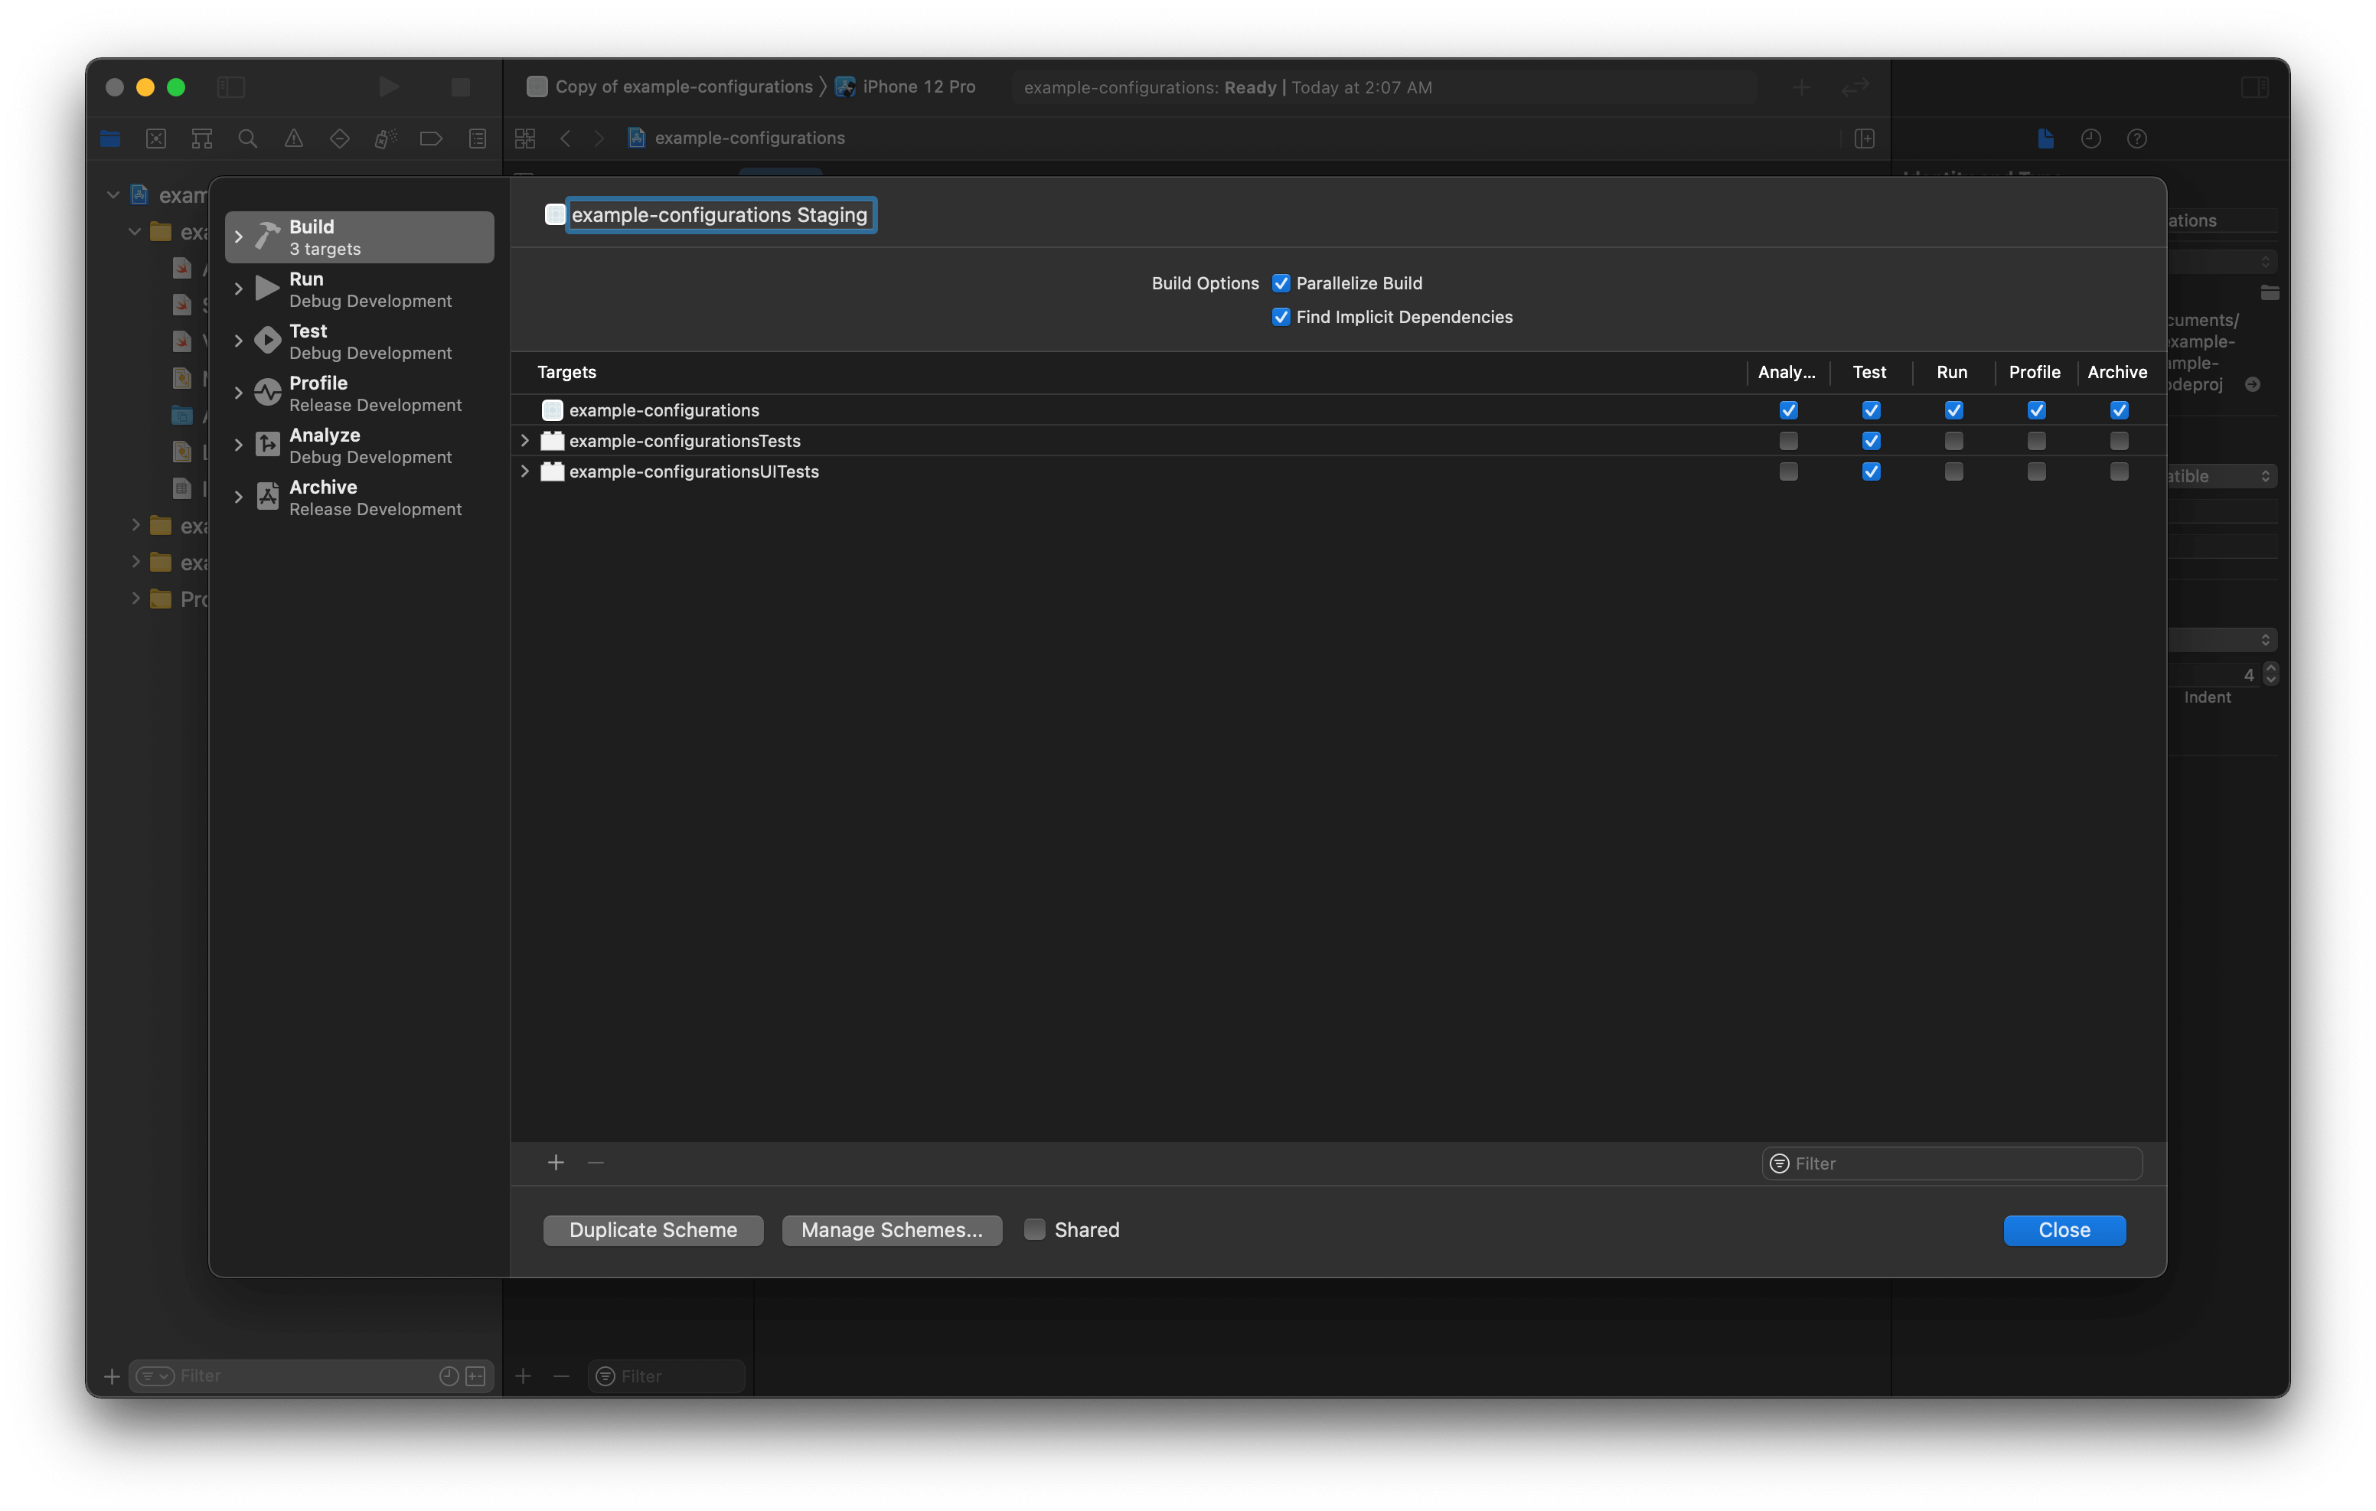2376x1511 pixels.
Task: Expand the Archive Release Development section
Action: (239, 498)
